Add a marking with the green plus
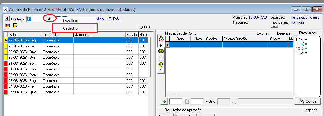Screen dimensions: 324x116 click(x=165, y=101)
